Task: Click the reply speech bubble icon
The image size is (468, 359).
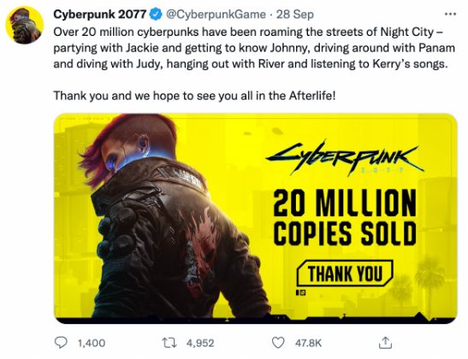Action: point(61,343)
